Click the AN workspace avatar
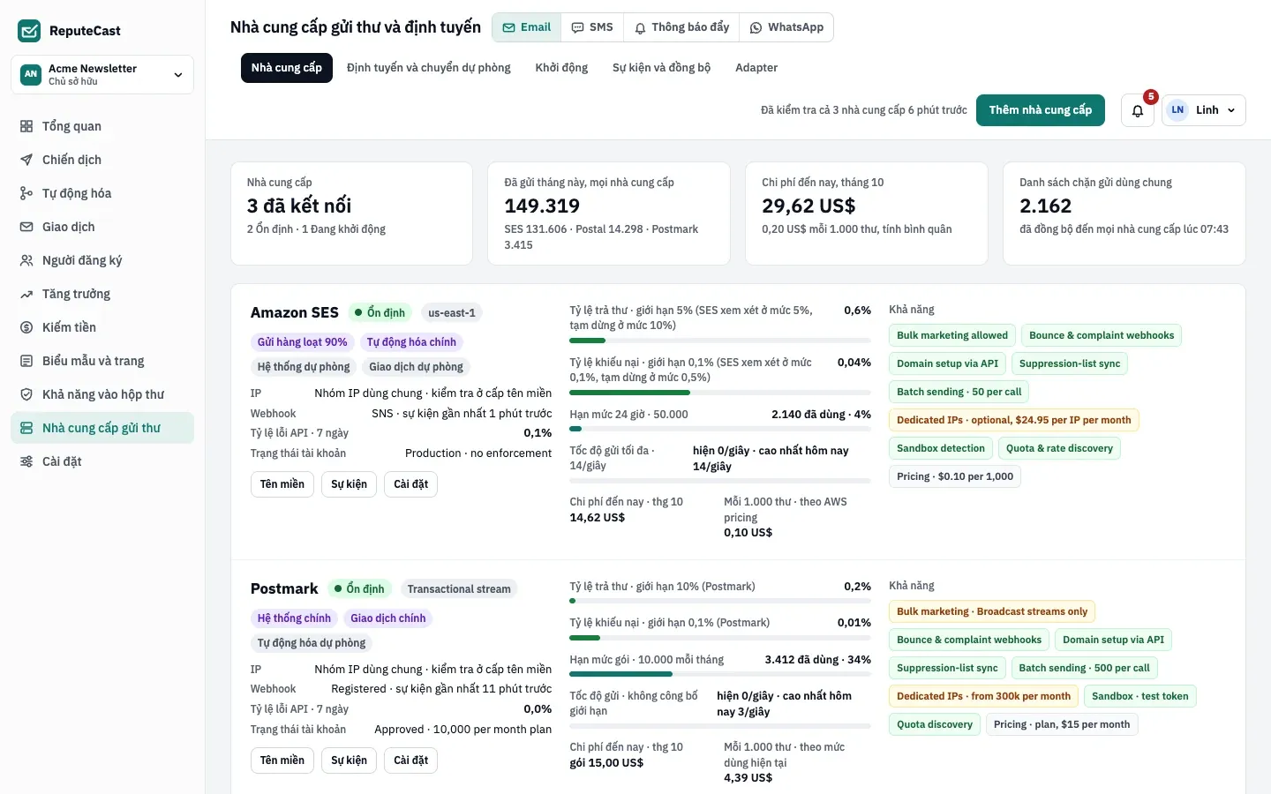 (31, 74)
